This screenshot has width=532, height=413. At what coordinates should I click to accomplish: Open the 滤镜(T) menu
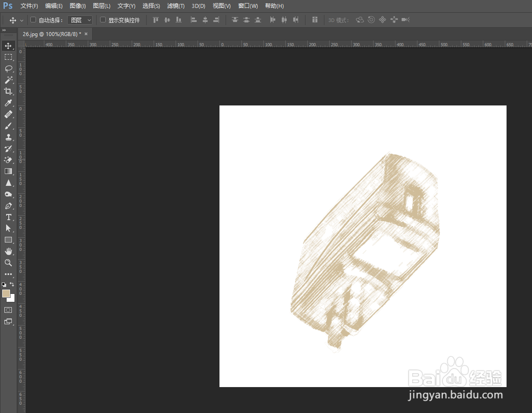[176, 6]
